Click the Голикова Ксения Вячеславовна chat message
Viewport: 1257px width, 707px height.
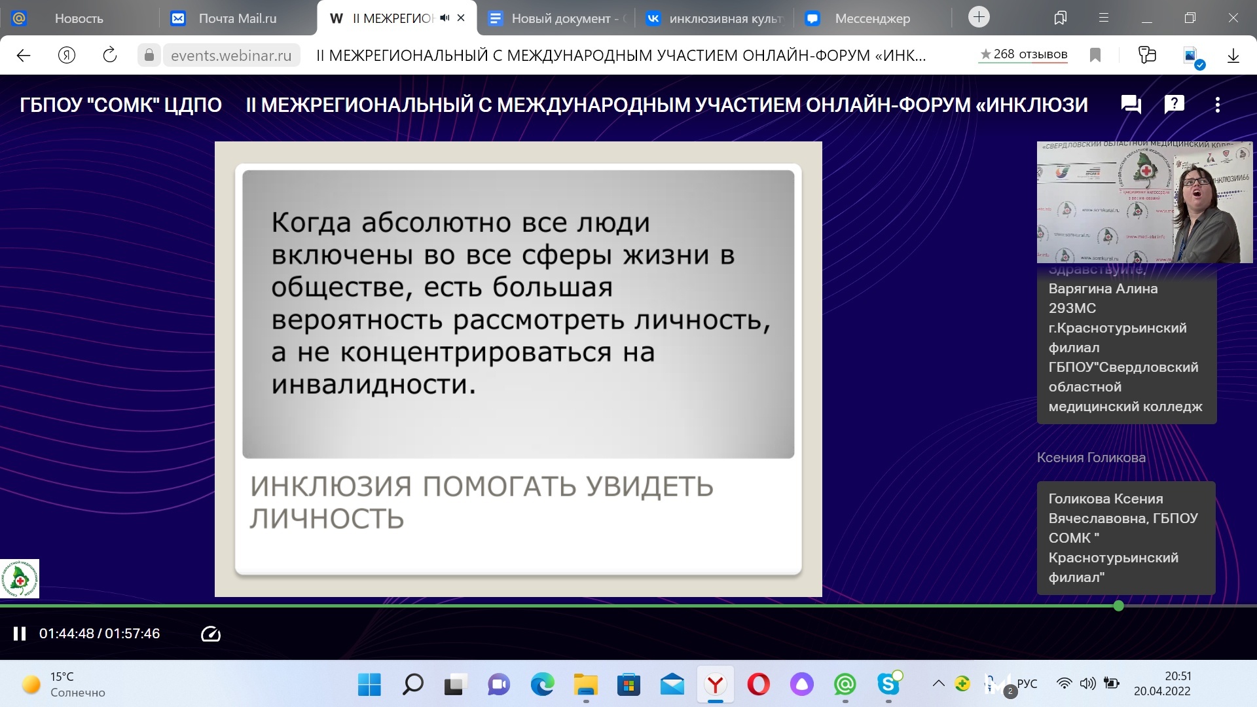tap(1126, 538)
